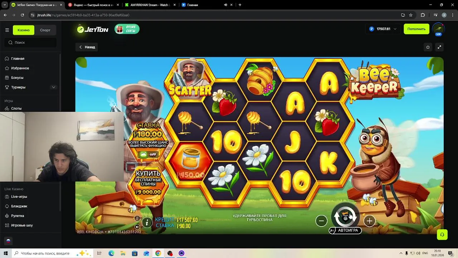Switch to Яндекс browser tab
Screen dimensions: 458x258
94,5
